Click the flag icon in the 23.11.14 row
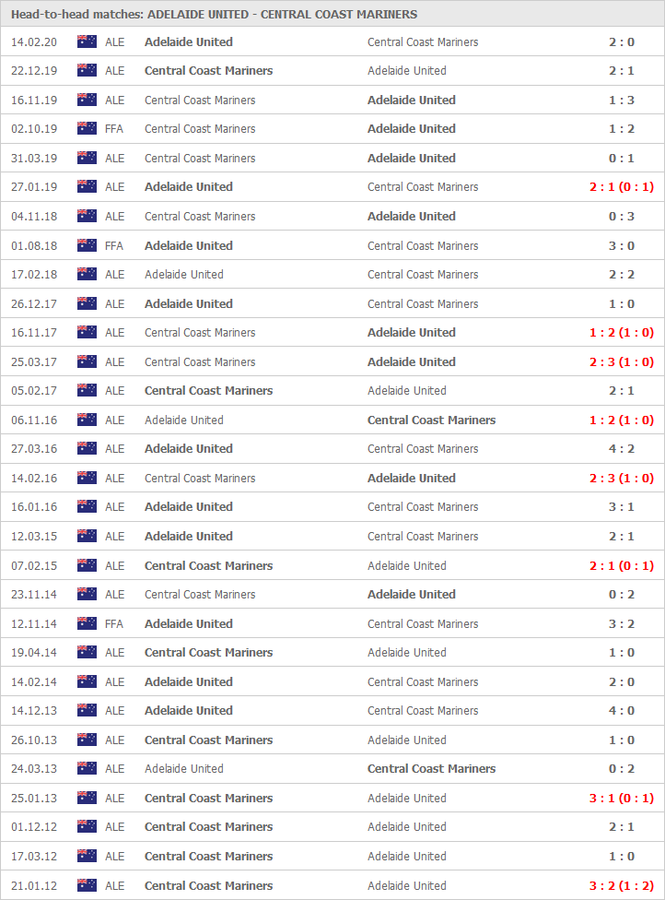This screenshot has width=665, height=900. pyautogui.click(x=87, y=594)
